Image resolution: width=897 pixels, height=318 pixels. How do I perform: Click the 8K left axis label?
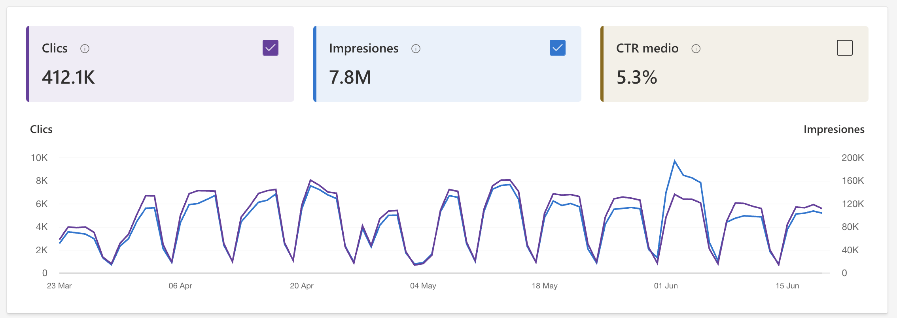(42, 181)
